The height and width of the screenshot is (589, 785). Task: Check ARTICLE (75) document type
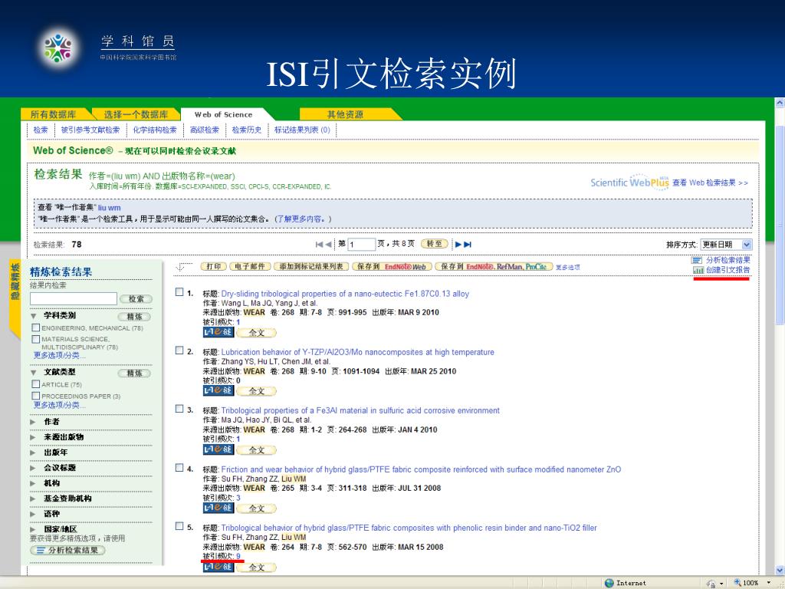(x=35, y=384)
